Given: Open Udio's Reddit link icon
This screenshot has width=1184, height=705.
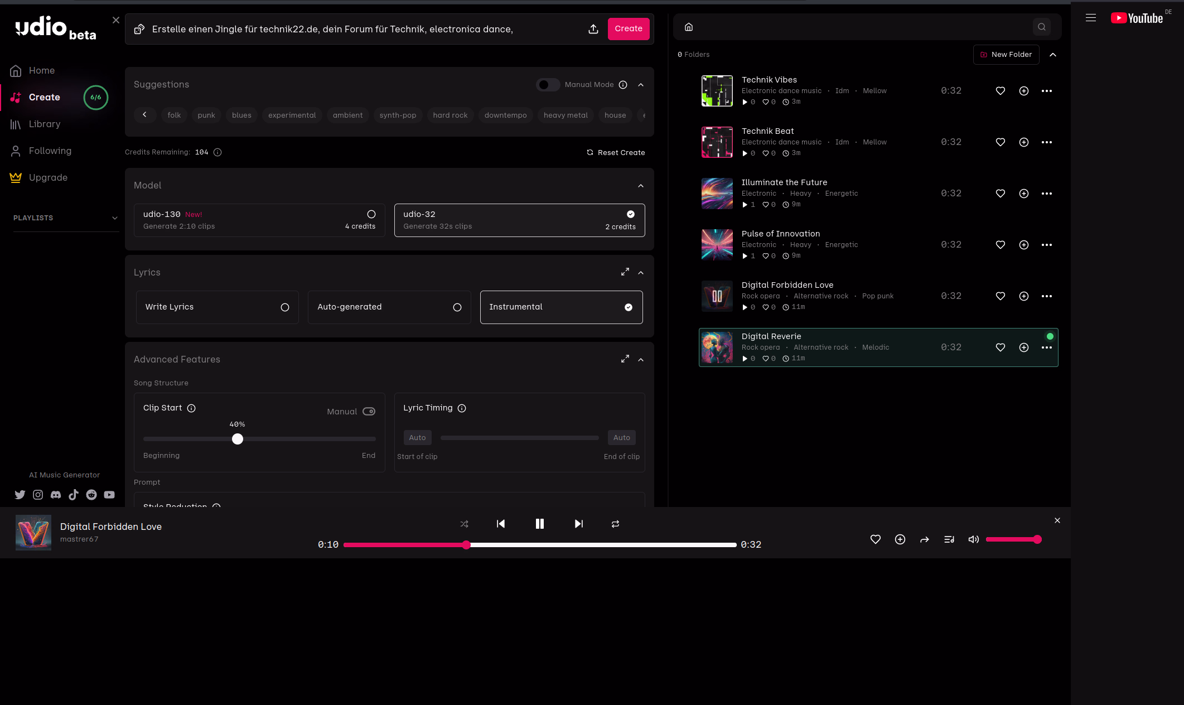Looking at the screenshot, I should pos(91,495).
